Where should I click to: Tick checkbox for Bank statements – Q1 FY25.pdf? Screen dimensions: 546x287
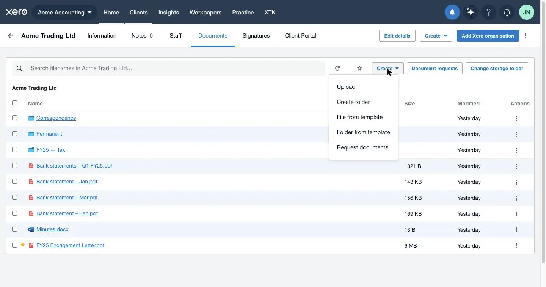[15, 166]
